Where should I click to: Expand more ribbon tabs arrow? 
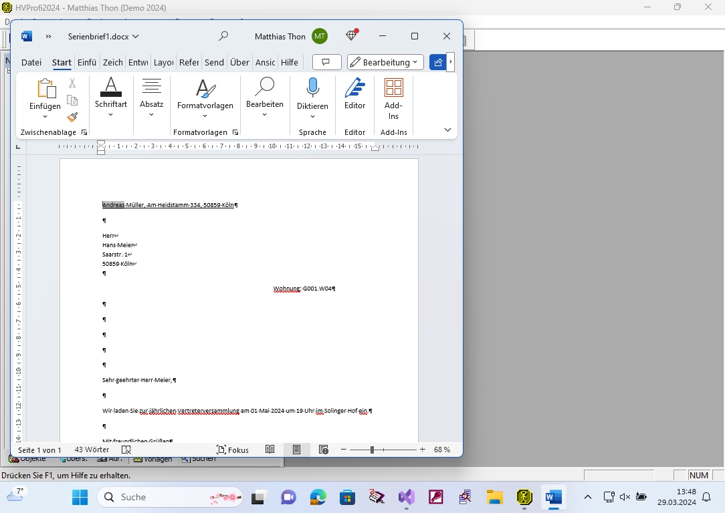(x=450, y=62)
